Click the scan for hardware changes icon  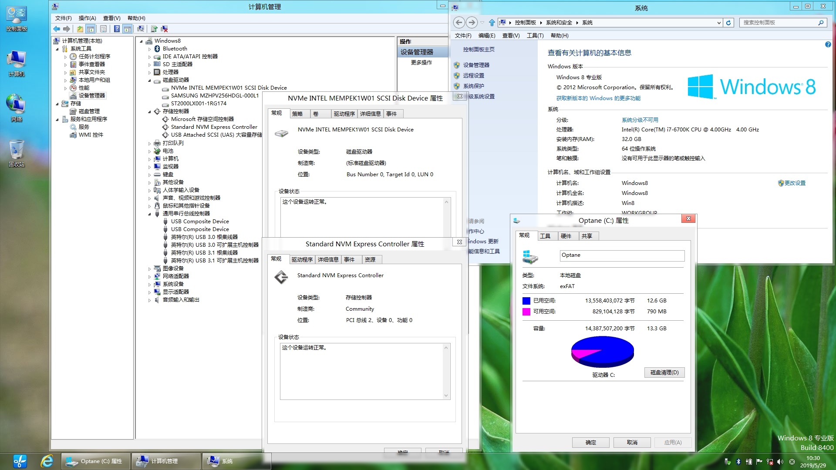point(141,29)
